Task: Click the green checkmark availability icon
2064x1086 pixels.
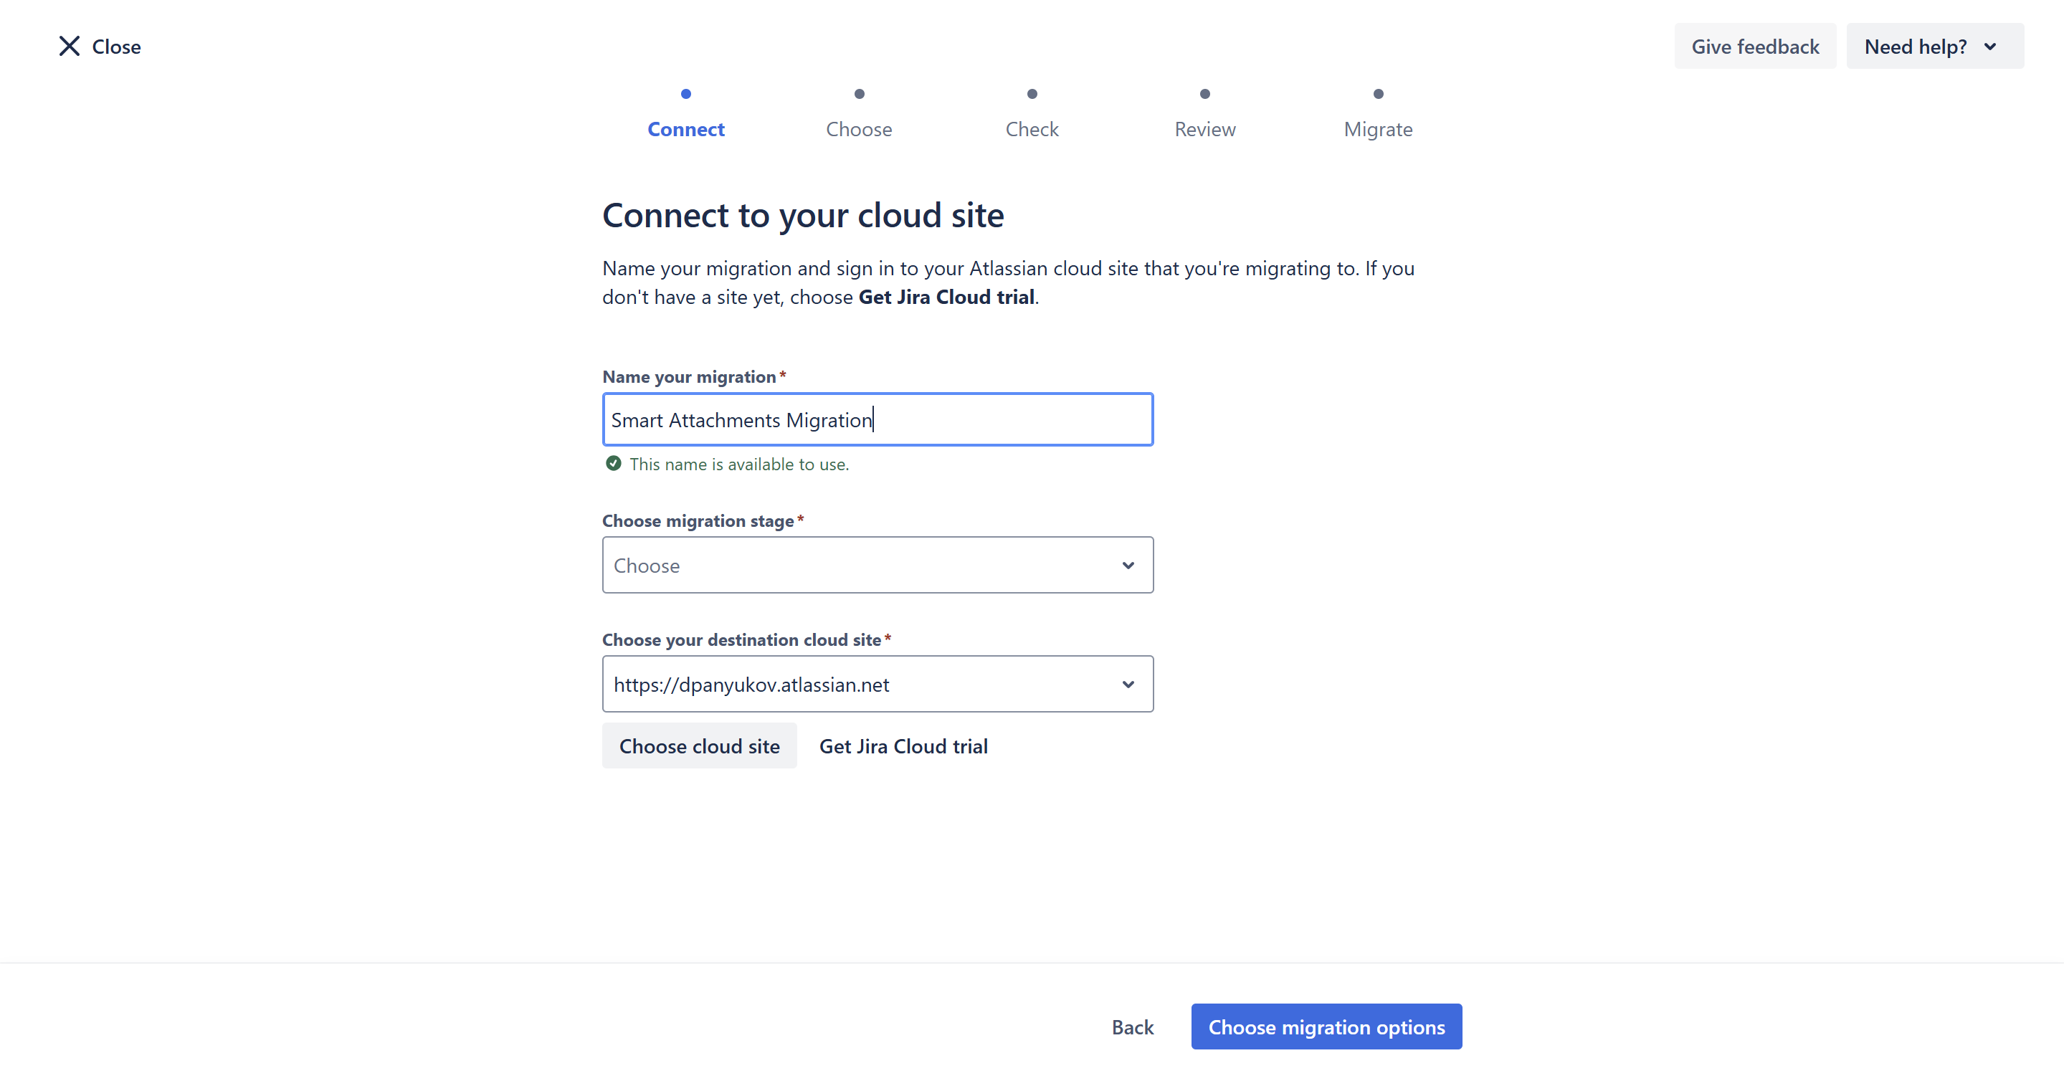Action: tap(613, 464)
